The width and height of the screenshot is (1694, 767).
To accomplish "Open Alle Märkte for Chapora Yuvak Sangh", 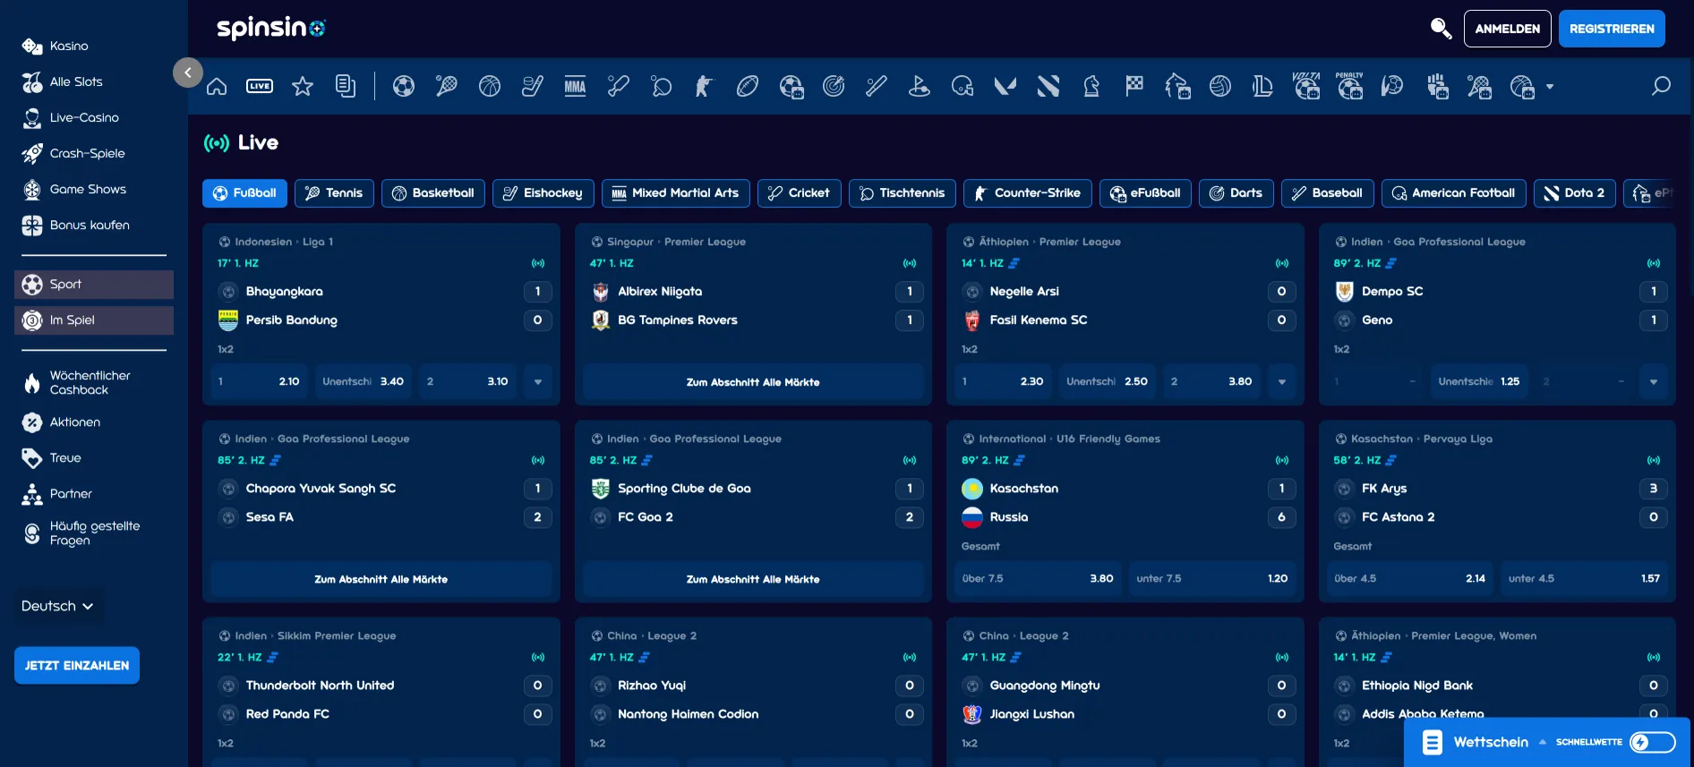I will pyautogui.click(x=381, y=579).
